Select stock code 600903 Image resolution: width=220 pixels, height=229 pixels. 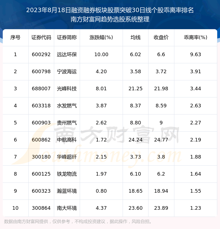pos(41,123)
